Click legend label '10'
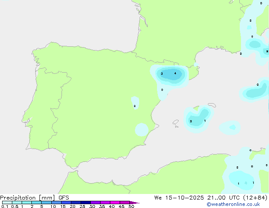 tap(53, 206)
